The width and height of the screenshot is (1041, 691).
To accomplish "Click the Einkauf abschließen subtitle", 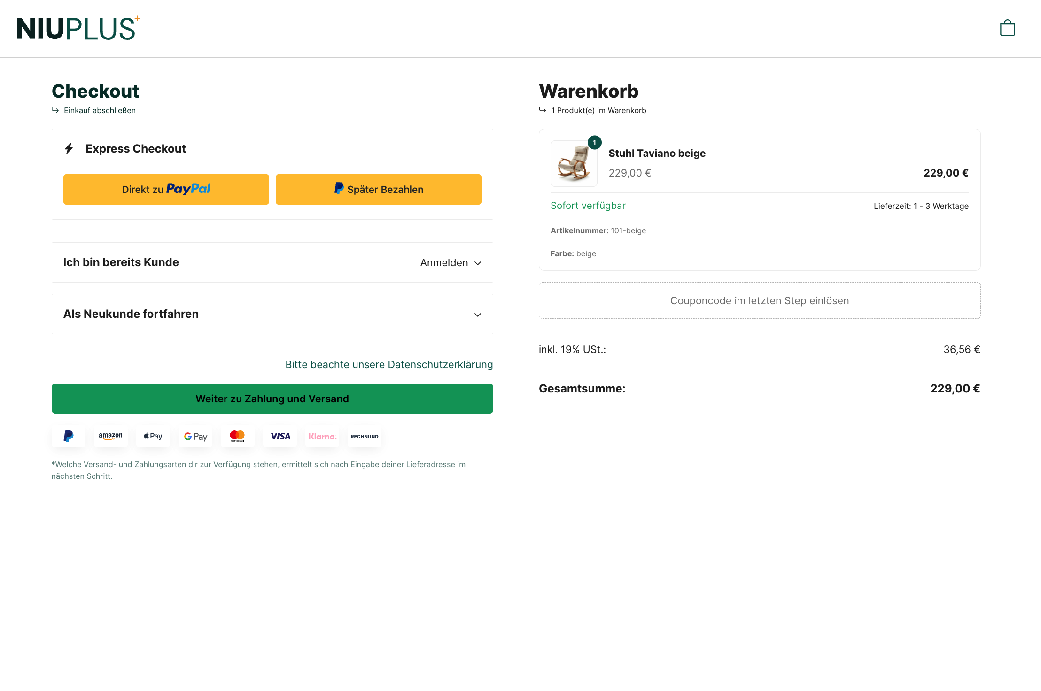I will pos(100,110).
